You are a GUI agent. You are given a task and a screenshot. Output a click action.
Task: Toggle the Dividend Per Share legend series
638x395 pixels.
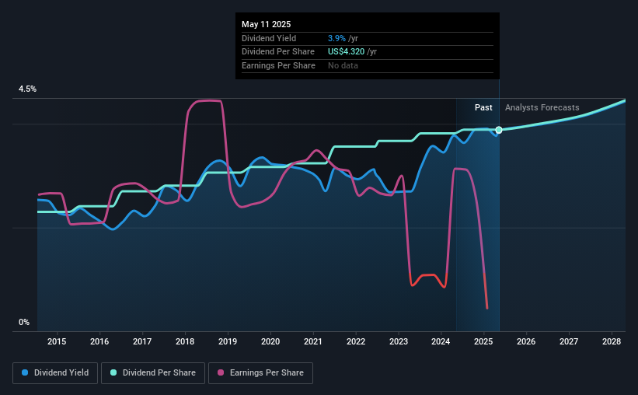click(153, 373)
